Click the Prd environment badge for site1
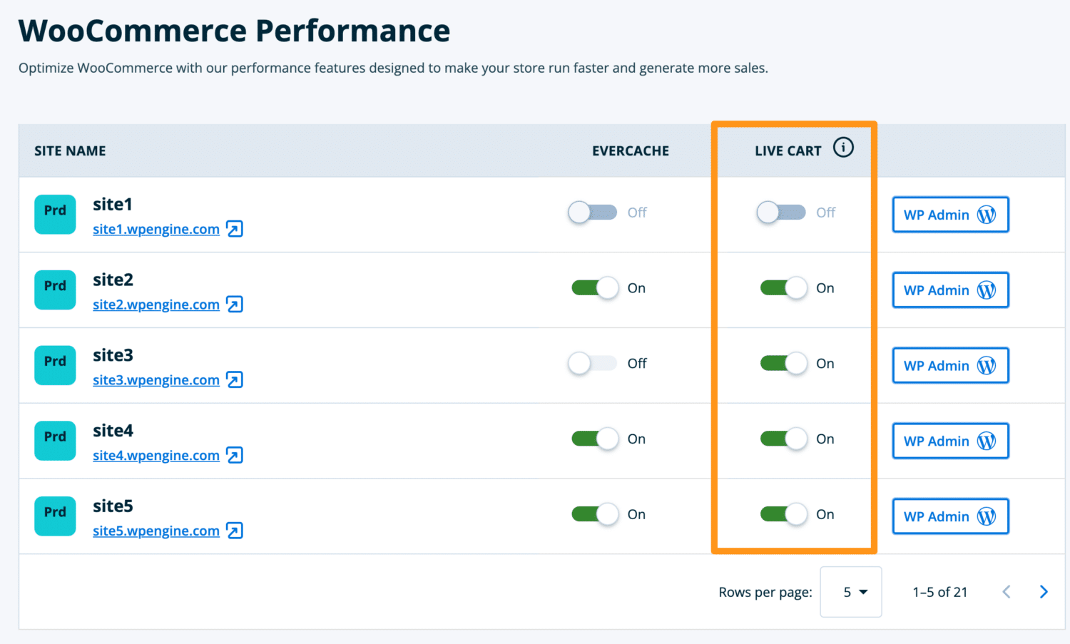This screenshot has width=1070, height=644. [x=55, y=214]
